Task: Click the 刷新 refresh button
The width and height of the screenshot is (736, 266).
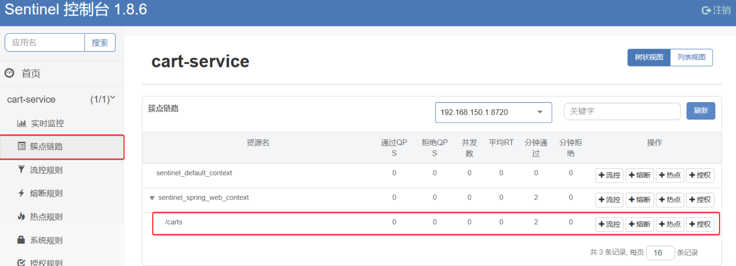Action: click(x=701, y=111)
